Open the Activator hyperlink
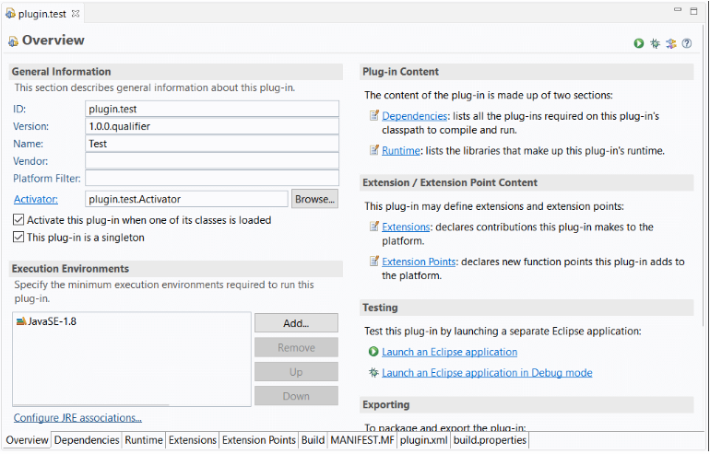The image size is (710, 454). click(36, 199)
